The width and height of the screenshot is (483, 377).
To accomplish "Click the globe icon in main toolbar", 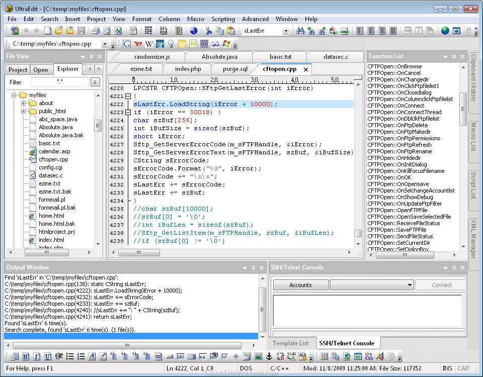I will click(445, 31).
